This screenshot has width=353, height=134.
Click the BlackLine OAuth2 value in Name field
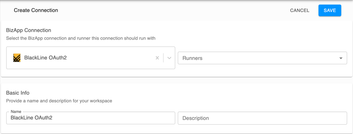(31, 118)
